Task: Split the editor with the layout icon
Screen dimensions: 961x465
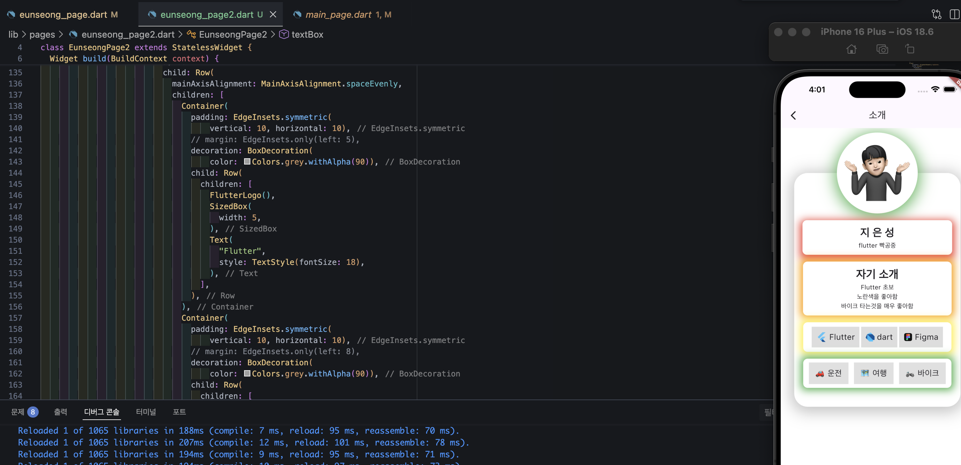Action: pyautogui.click(x=955, y=14)
